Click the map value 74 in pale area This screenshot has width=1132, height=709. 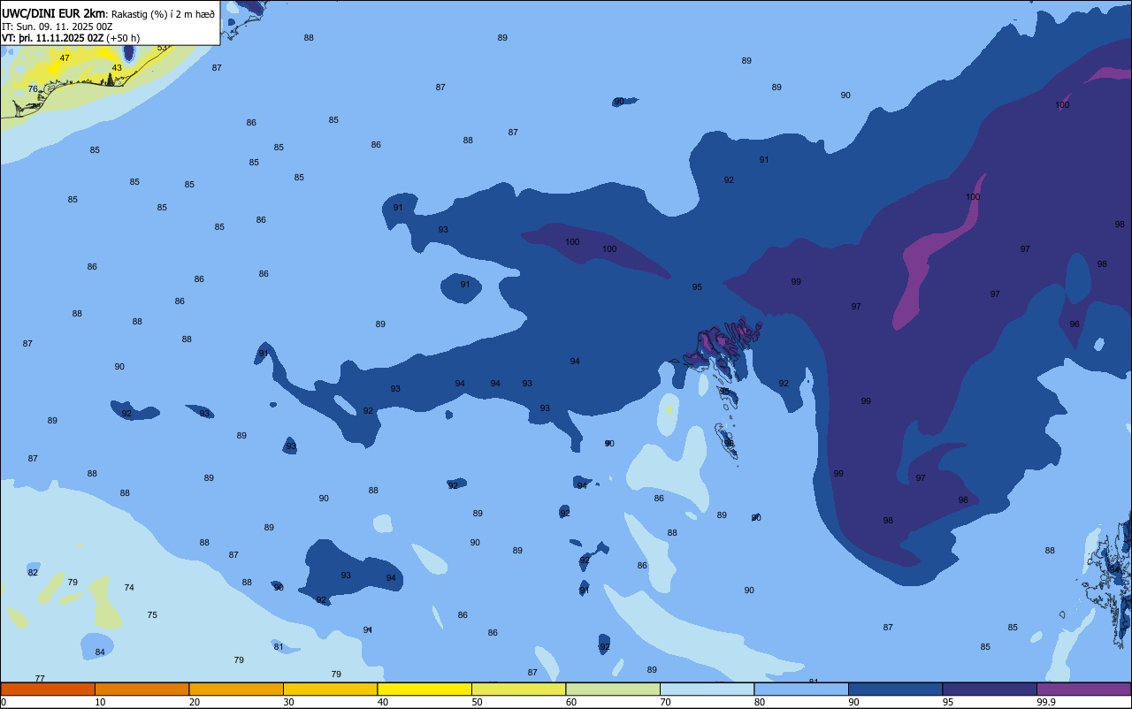[129, 588]
